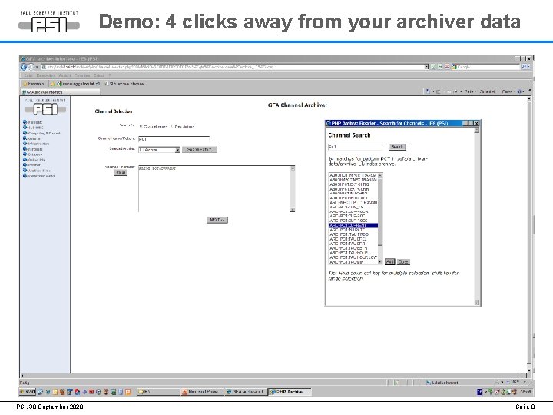Open the Bearbeiten menu
The height and width of the screenshot is (415, 553).
[x=45, y=75]
